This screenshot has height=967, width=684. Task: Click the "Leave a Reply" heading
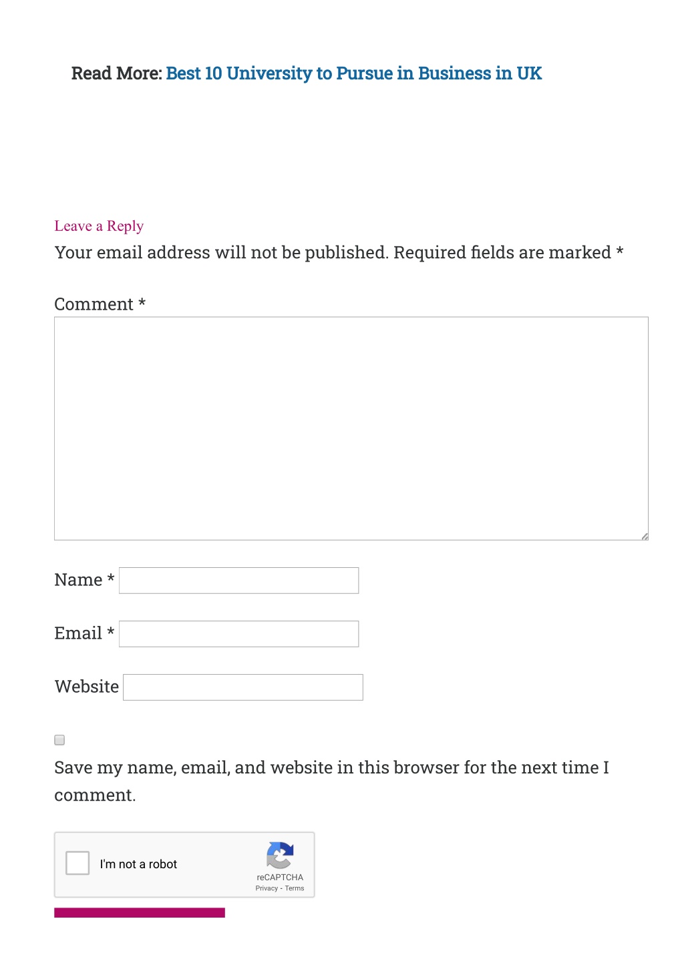[x=99, y=226]
